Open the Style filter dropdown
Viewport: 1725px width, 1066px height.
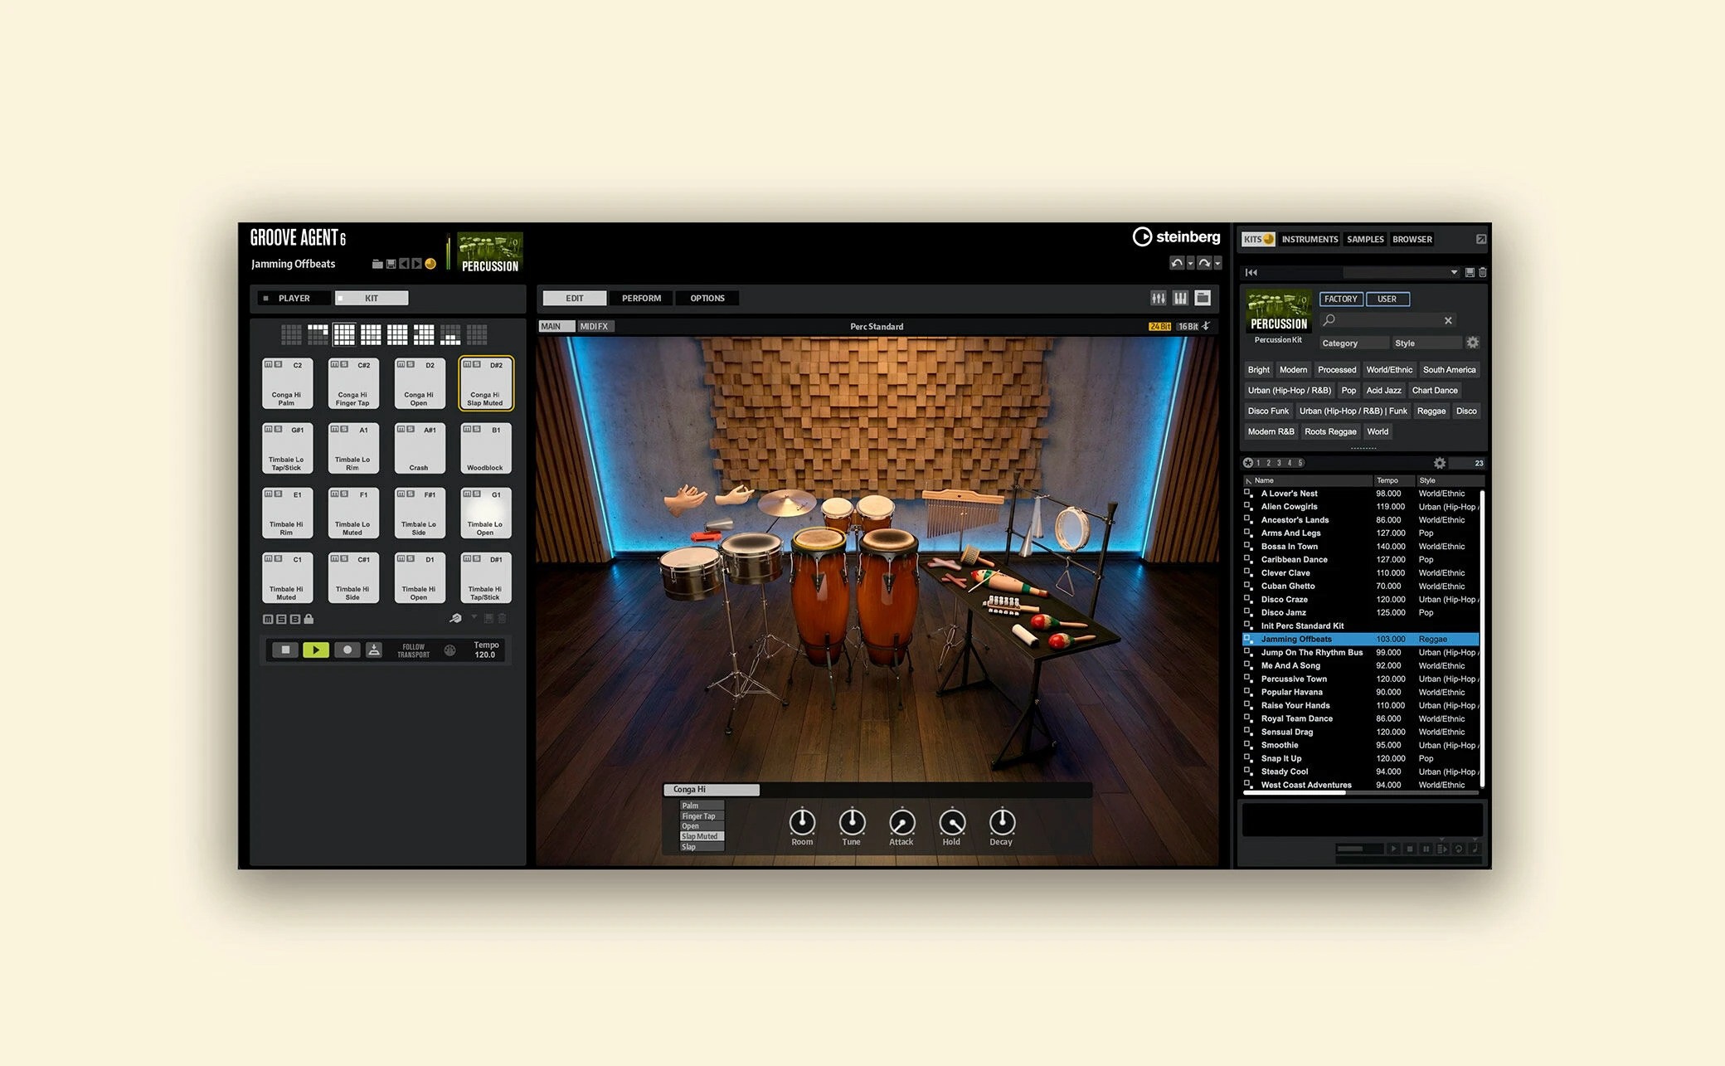(1427, 343)
